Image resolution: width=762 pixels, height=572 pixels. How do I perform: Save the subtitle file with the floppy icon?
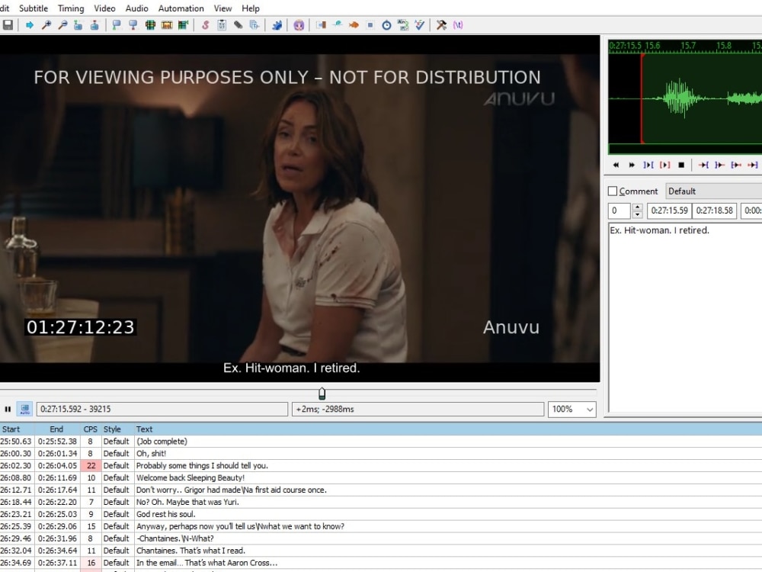[8, 25]
